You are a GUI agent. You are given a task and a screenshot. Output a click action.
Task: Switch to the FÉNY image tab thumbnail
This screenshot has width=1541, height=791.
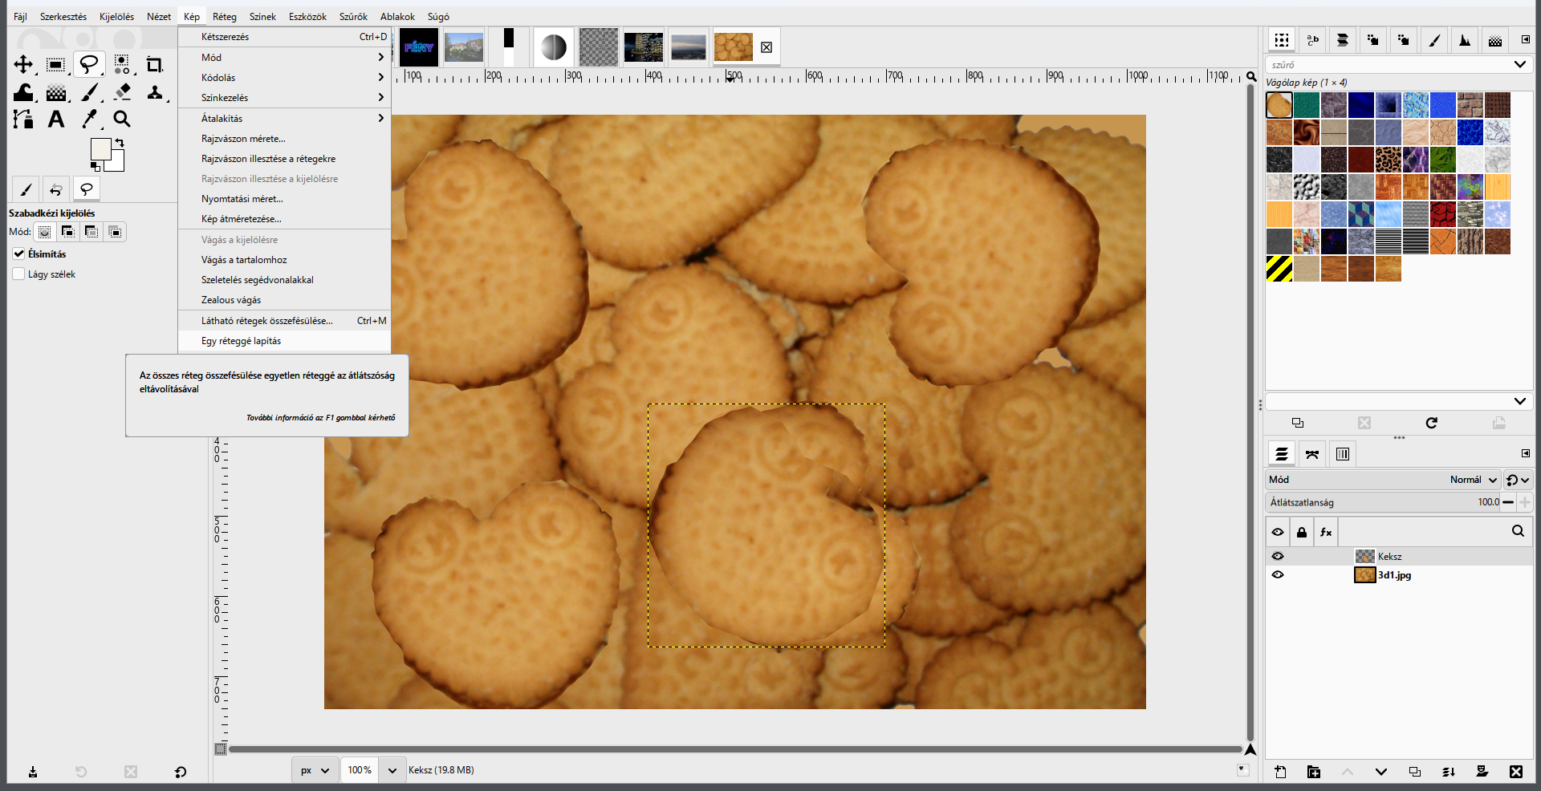point(419,47)
